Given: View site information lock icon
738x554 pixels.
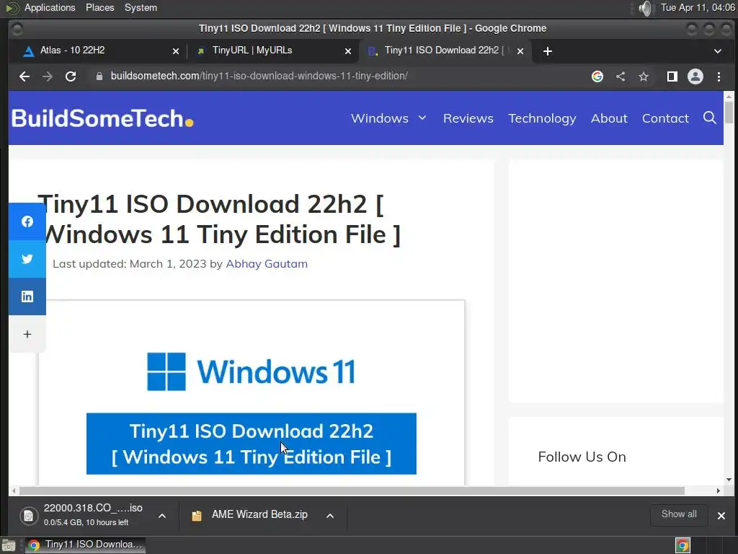Looking at the screenshot, I should coord(99,76).
